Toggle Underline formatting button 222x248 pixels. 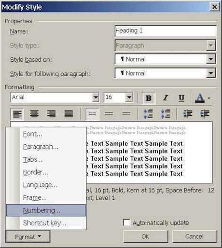pyautogui.click(x=181, y=98)
